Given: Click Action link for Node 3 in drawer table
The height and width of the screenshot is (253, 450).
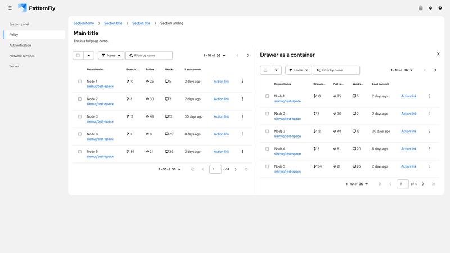Looking at the screenshot, I should 409,132.
